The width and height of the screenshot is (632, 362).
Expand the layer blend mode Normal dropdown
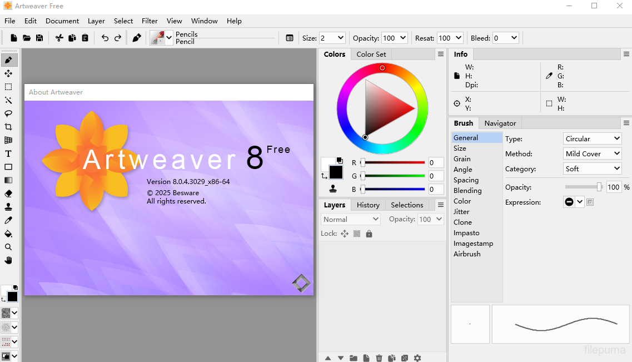(351, 219)
